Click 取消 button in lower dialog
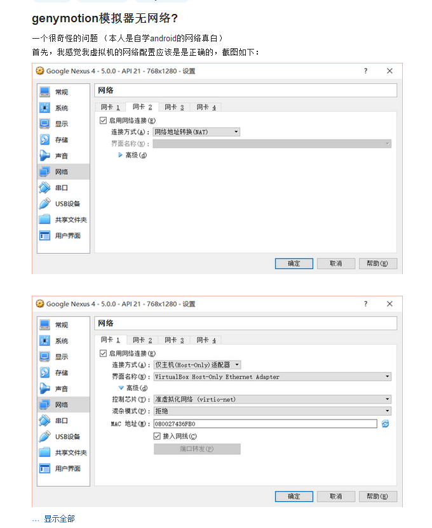Viewport: 432px width, 528px height. pyautogui.click(x=335, y=496)
